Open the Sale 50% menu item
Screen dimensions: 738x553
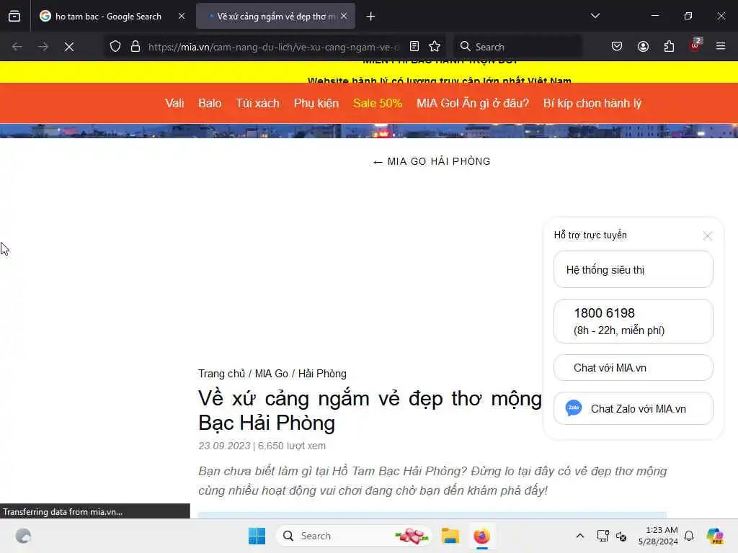(378, 104)
